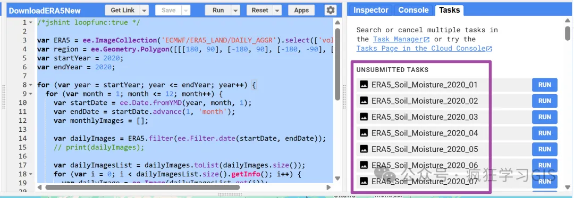Switch to the Inspector tab
The image size is (574, 198).
pos(370,10)
